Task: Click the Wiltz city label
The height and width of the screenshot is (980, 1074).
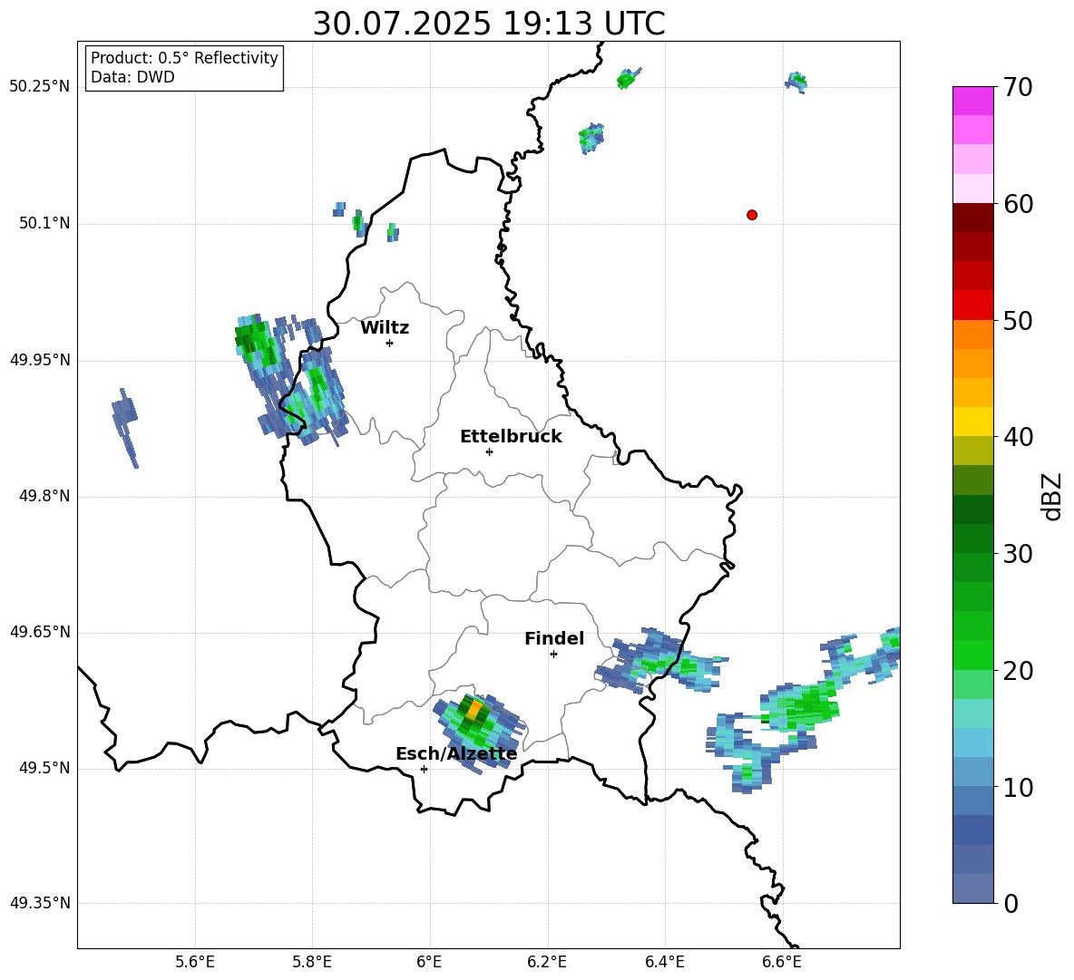Action: pyautogui.click(x=385, y=328)
